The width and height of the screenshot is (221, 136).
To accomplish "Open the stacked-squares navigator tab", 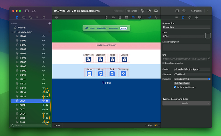I will pyautogui.click(x=30, y=17).
